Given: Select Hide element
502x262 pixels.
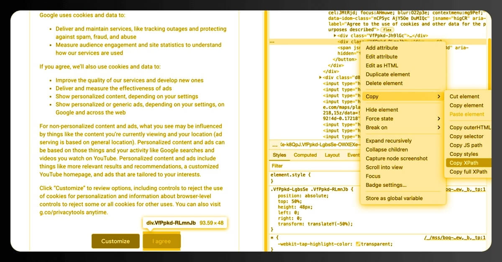Looking at the screenshot, I should pyautogui.click(x=382, y=110).
